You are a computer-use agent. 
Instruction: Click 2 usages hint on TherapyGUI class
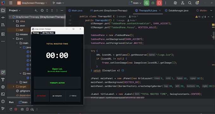tap(121, 16)
